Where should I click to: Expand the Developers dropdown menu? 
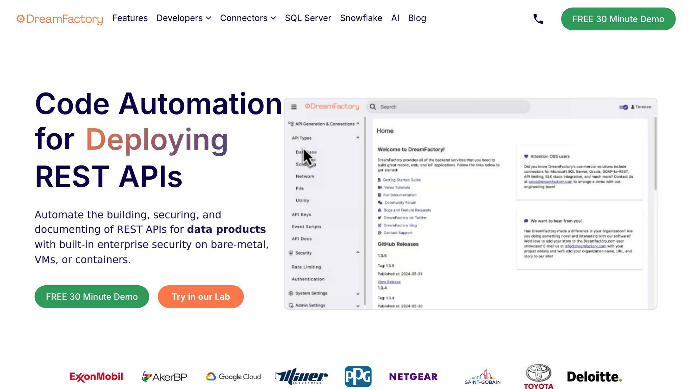click(183, 18)
